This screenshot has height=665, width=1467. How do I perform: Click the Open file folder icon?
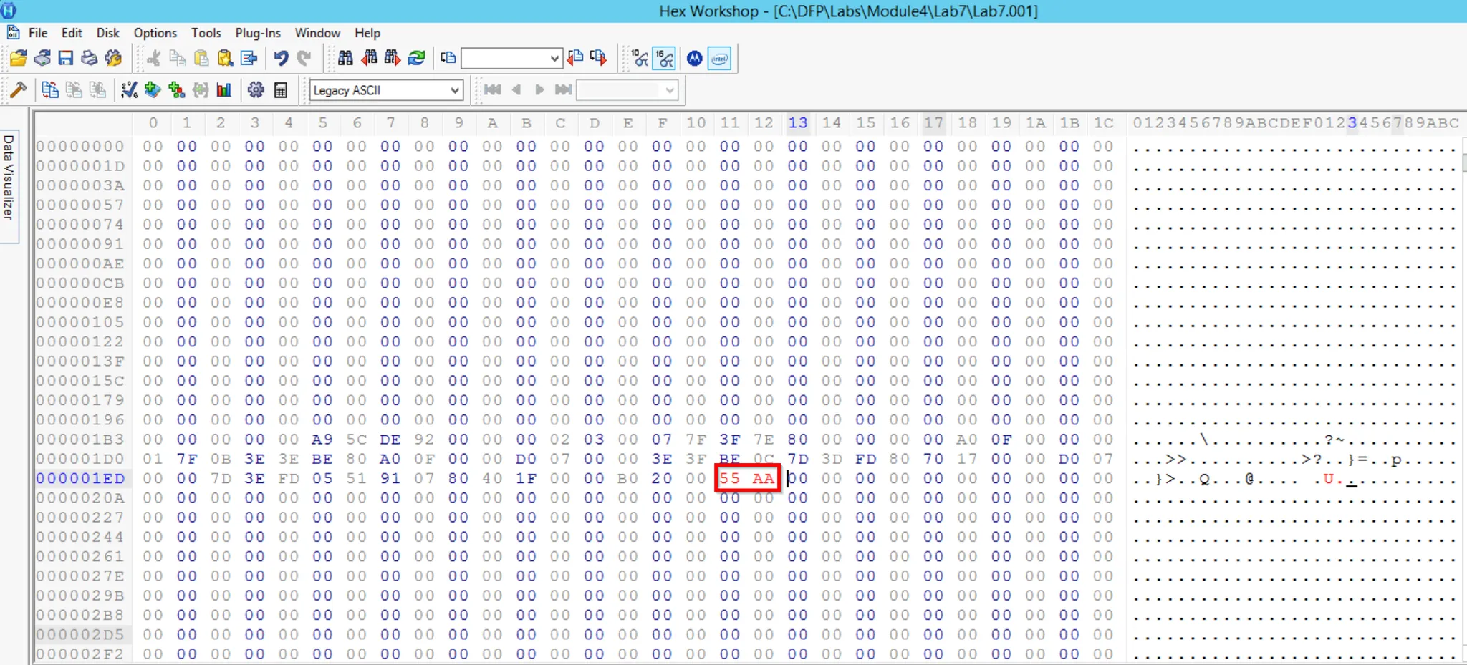18,58
